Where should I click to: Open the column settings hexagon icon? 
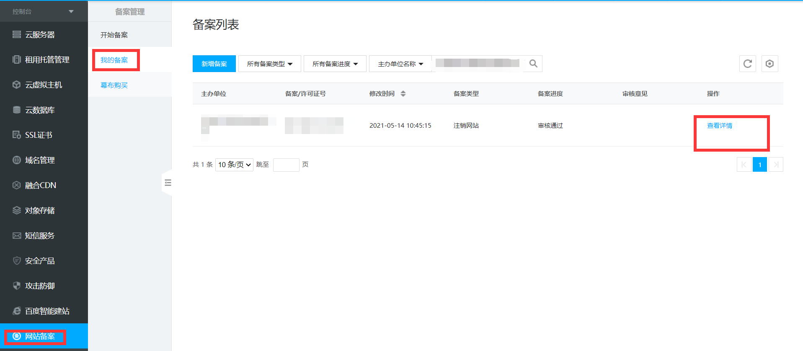click(x=769, y=64)
